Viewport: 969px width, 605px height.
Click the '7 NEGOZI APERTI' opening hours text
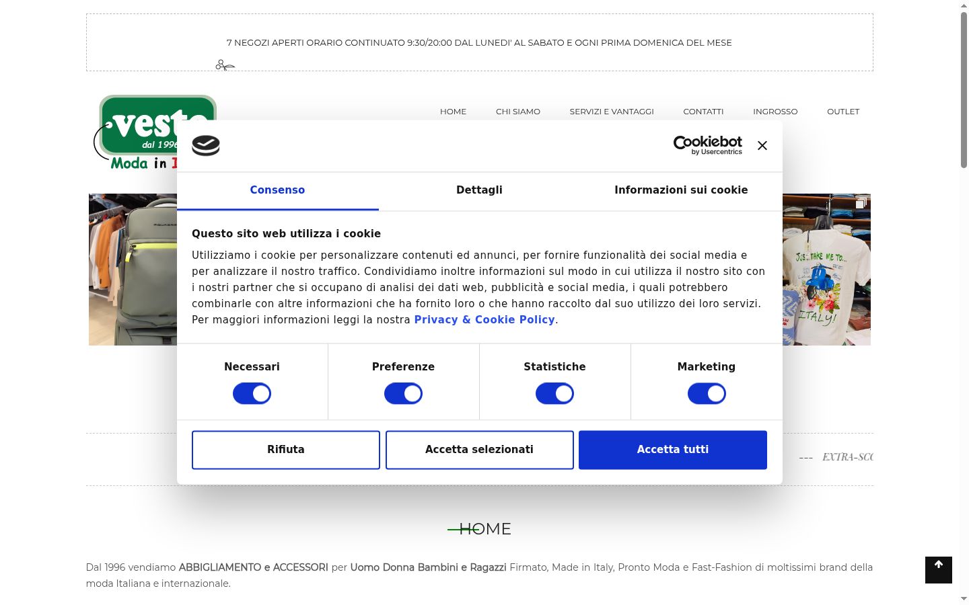(x=479, y=42)
